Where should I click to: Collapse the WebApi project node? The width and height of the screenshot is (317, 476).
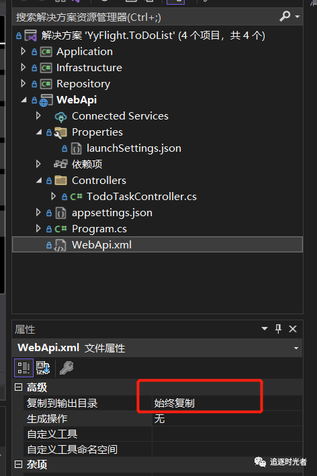[24, 99]
